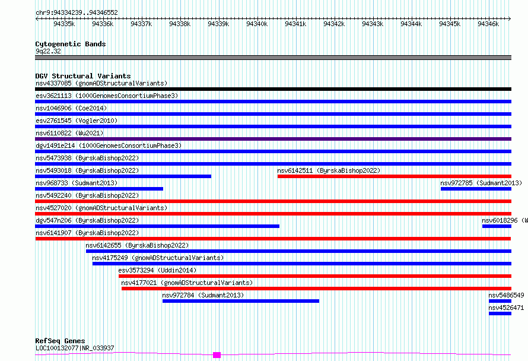
Task: Open nsv5473938 (ByrskaBishop2022) entry
Action: (87, 158)
